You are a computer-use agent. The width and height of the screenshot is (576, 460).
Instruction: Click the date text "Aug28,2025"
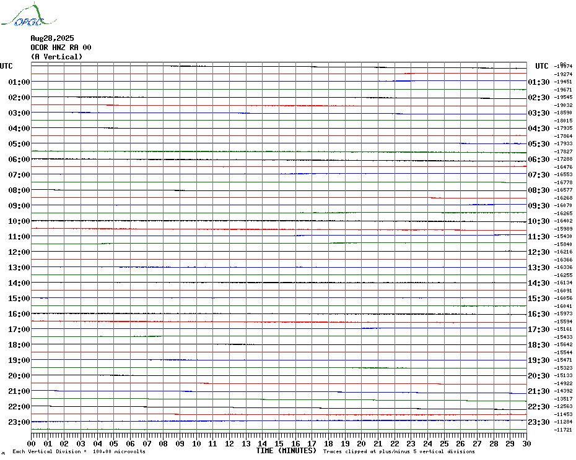click(52, 38)
